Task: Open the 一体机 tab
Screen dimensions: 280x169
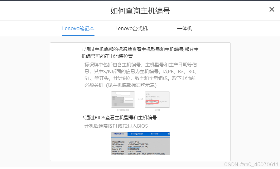Action: tap(185, 29)
